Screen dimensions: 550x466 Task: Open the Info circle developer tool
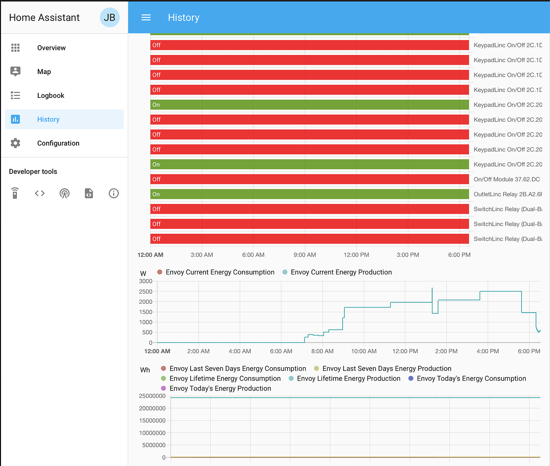114,193
